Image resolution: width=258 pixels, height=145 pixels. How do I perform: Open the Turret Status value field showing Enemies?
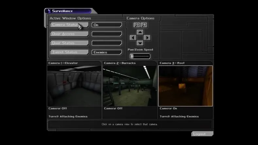pyautogui.click(x=107, y=52)
